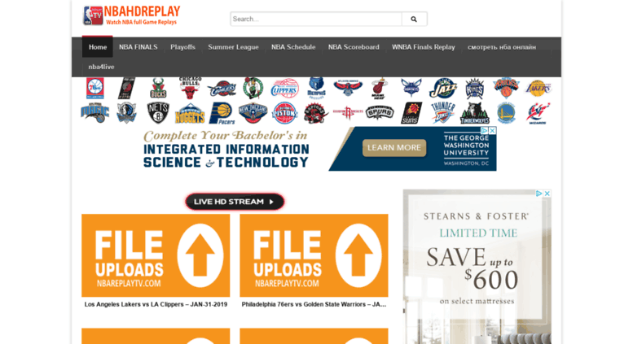Open the LA Clippers logo

coord(285,89)
